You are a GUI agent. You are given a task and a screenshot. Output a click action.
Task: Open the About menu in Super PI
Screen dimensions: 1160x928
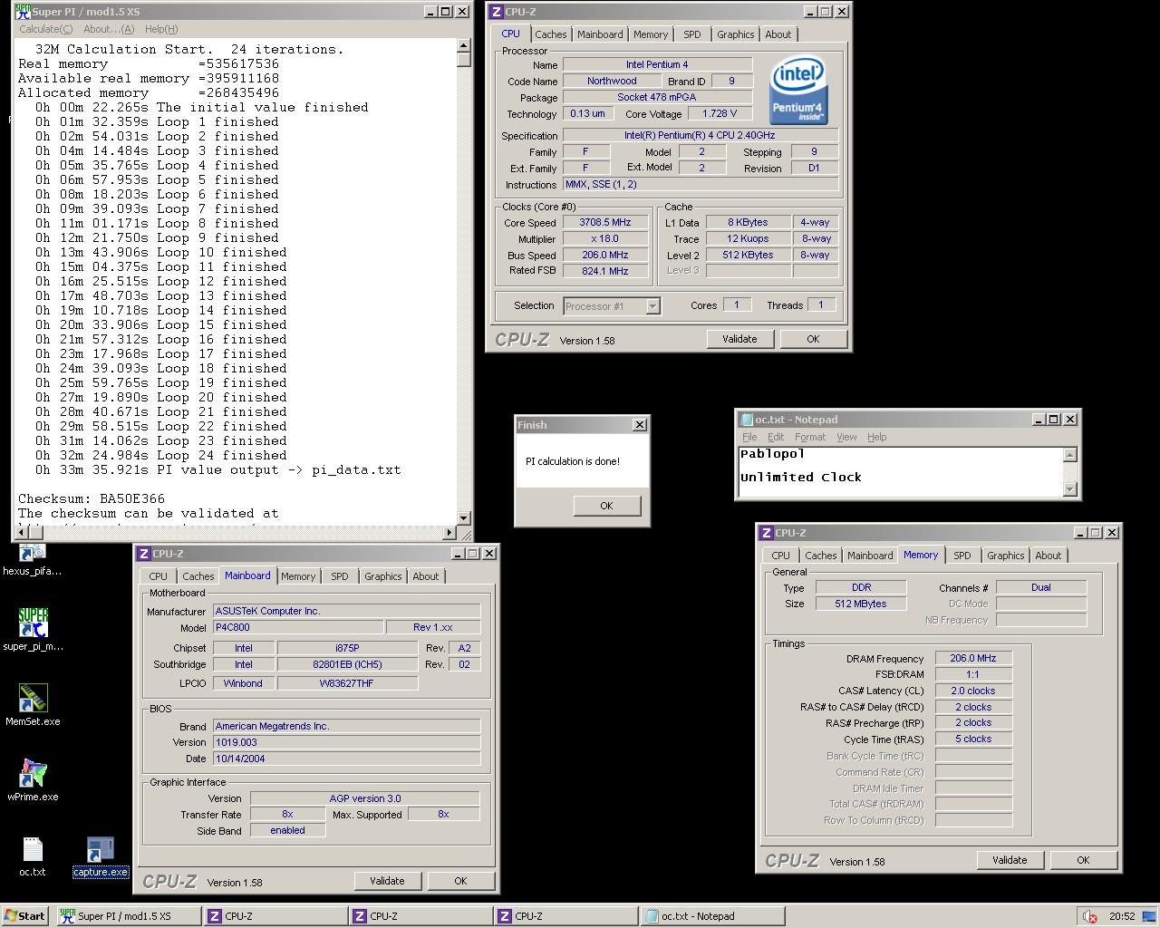click(x=109, y=29)
